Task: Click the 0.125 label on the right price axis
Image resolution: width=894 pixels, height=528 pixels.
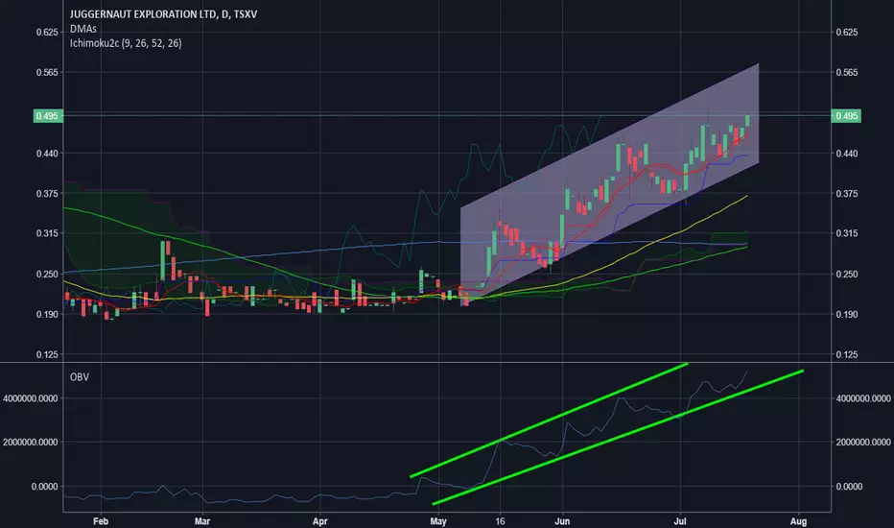Action: (x=847, y=354)
